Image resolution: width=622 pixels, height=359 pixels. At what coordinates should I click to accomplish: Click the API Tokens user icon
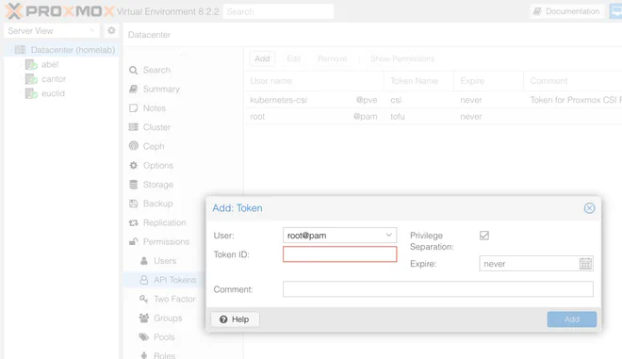(x=144, y=280)
